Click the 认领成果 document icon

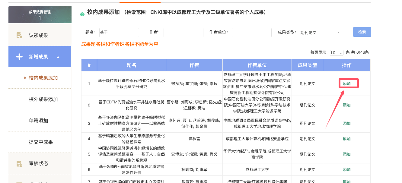(x=19, y=35)
